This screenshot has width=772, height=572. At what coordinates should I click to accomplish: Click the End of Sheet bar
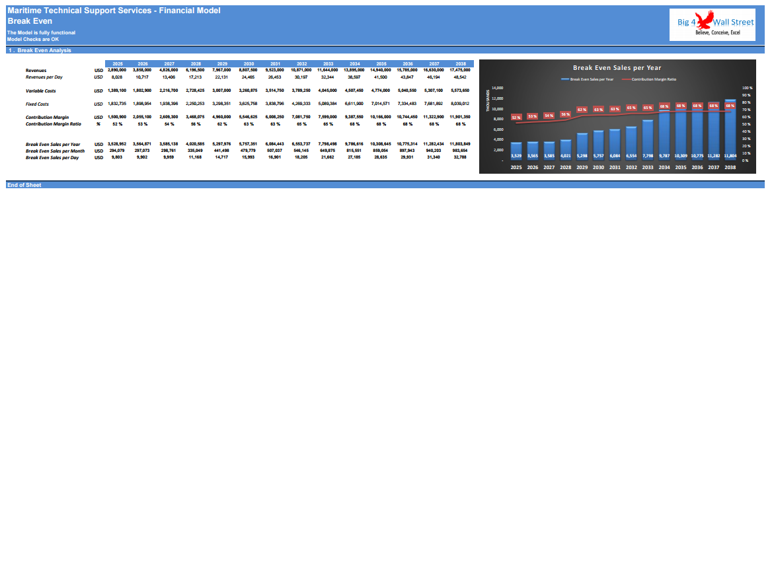click(x=24, y=185)
